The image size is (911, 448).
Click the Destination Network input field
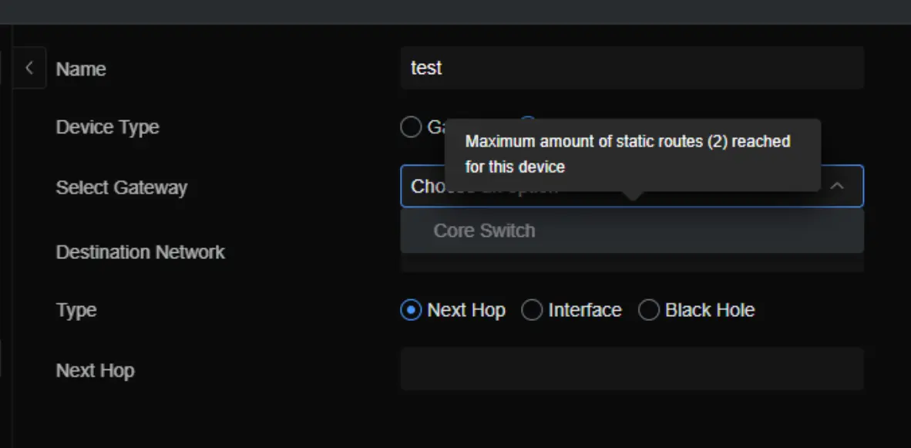coord(631,263)
